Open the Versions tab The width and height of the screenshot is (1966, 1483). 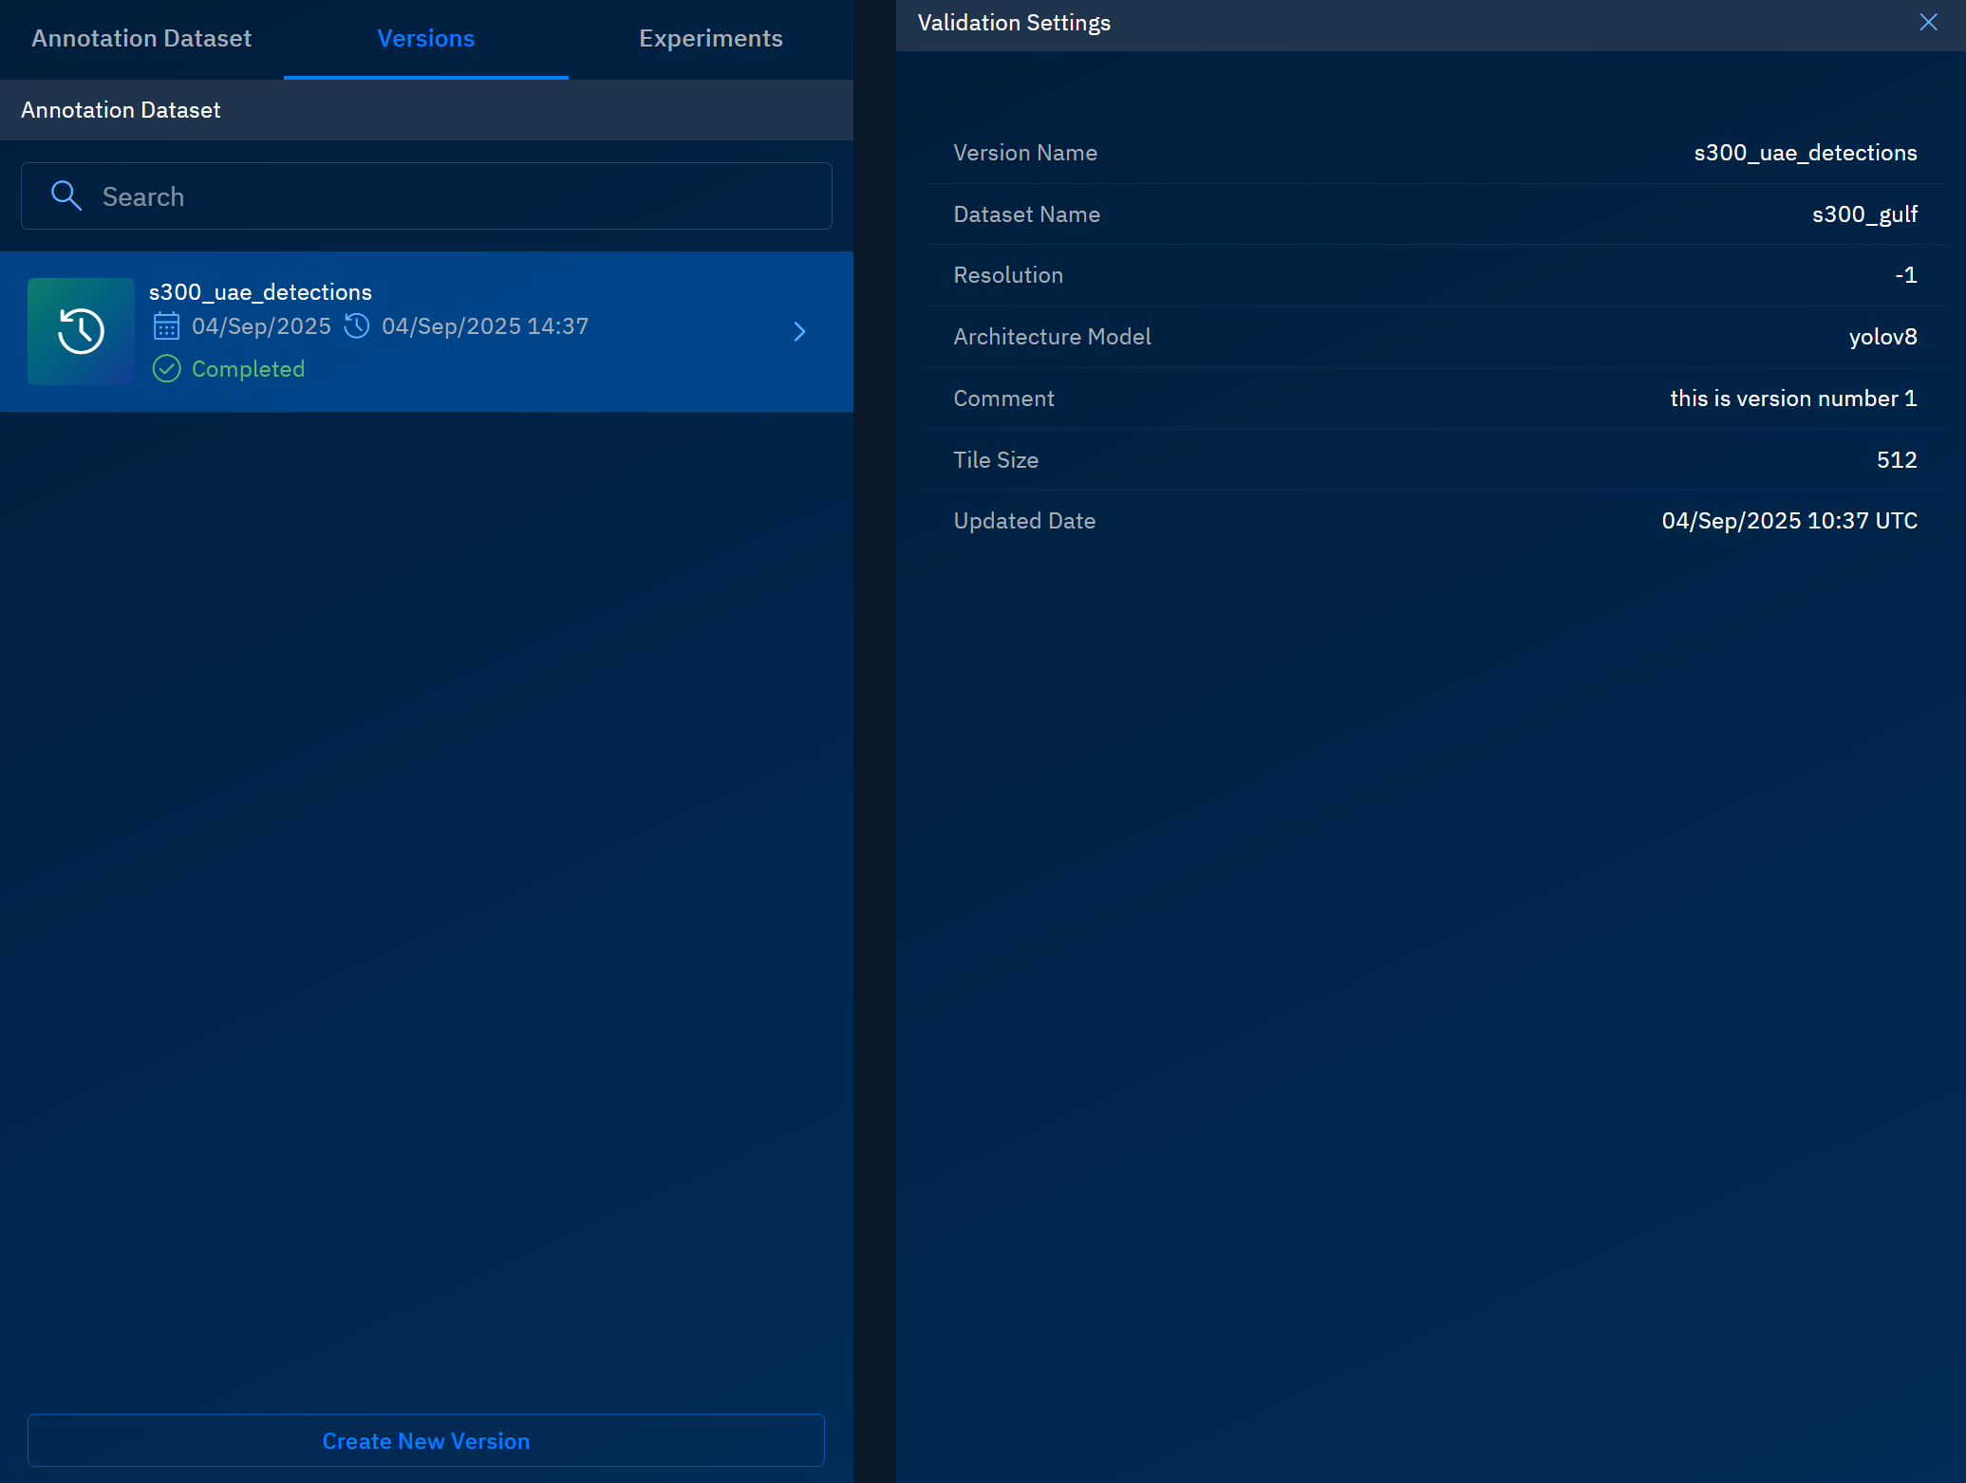(425, 39)
